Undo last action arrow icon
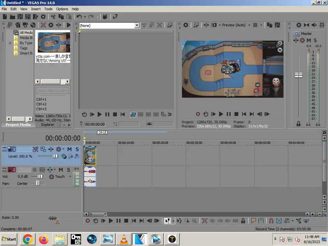328x246 pixels. pyautogui.click(x=79, y=17)
